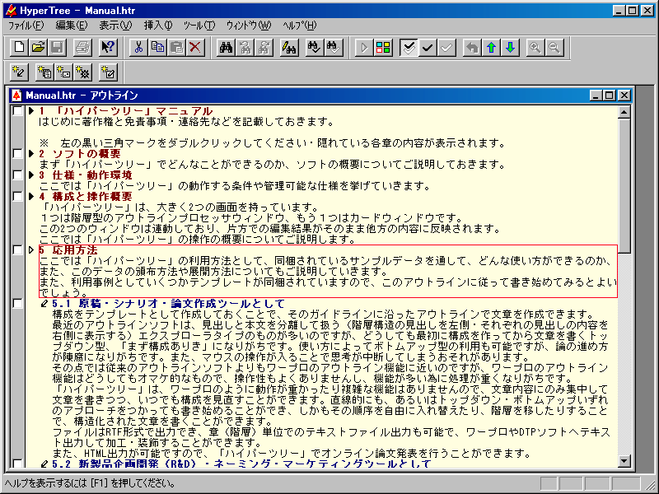Collapse chapter 5 応用方法 triangle
Image resolution: width=659 pixels, height=494 pixels.
click(31, 250)
